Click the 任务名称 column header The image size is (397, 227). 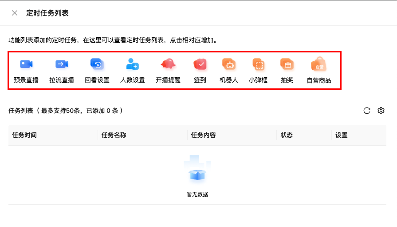point(114,135)
